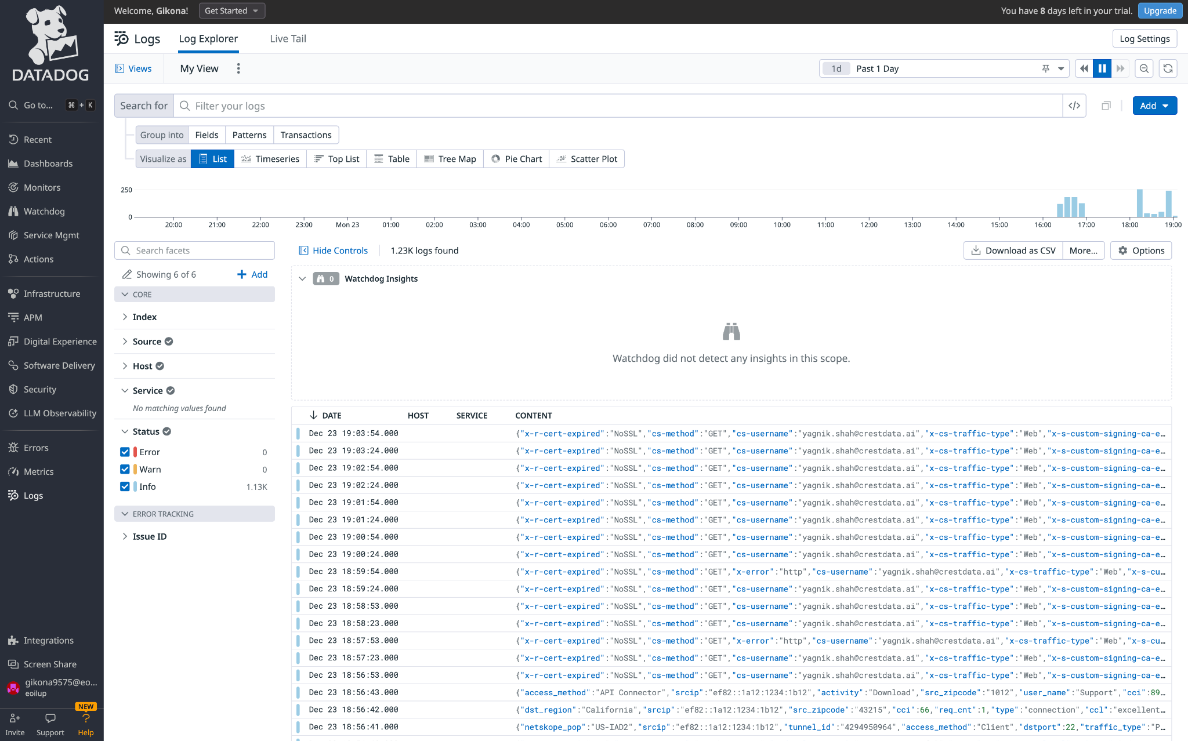Open Watchdog in the sidebar

pos(44,211)
